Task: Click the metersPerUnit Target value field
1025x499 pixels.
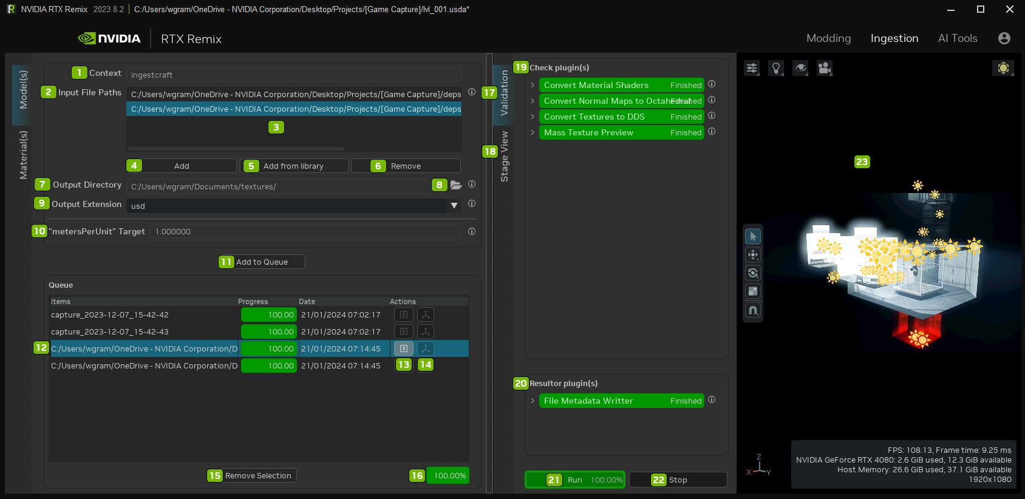Action: [306, 231]
